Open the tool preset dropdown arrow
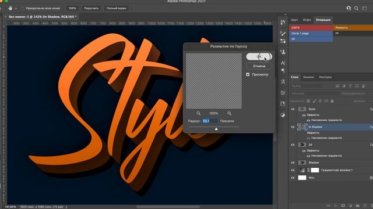 [16, 8]
